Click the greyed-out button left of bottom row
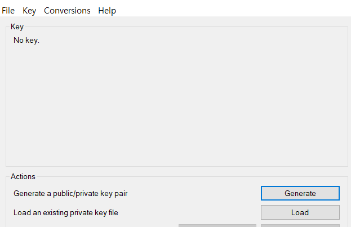The height and width of the screenshot is (227, 351). click(217, 226)
